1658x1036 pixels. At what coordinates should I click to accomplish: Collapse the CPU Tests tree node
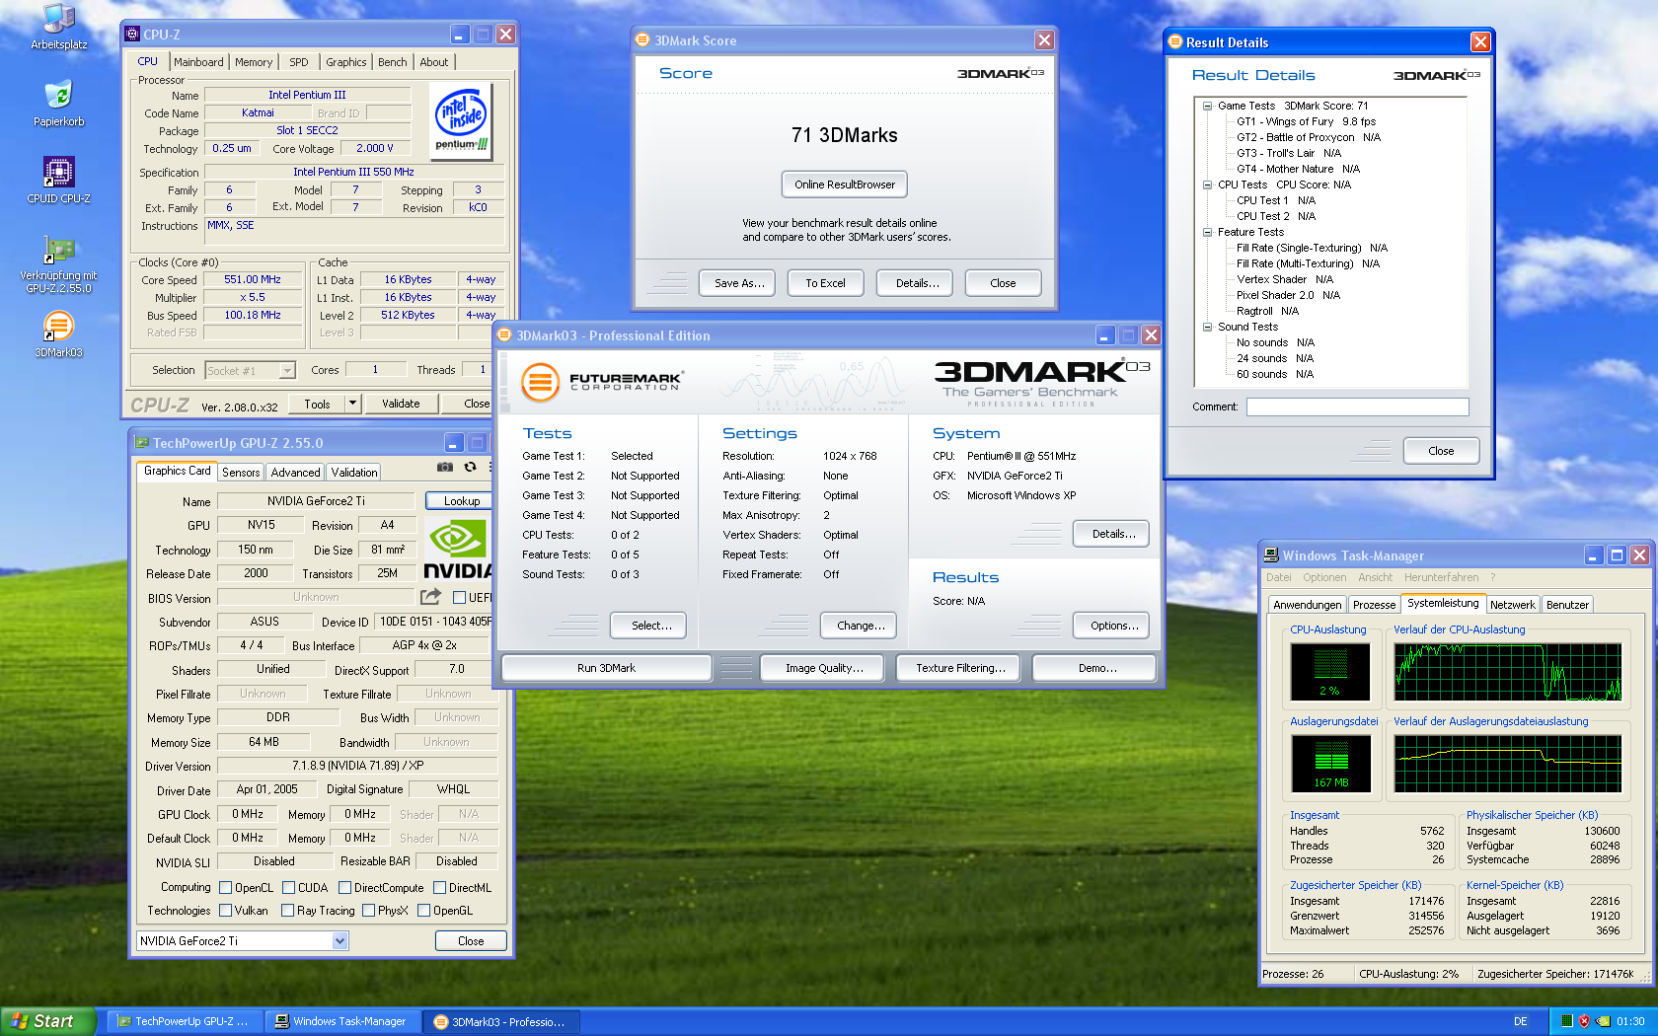click(1207, 185)
